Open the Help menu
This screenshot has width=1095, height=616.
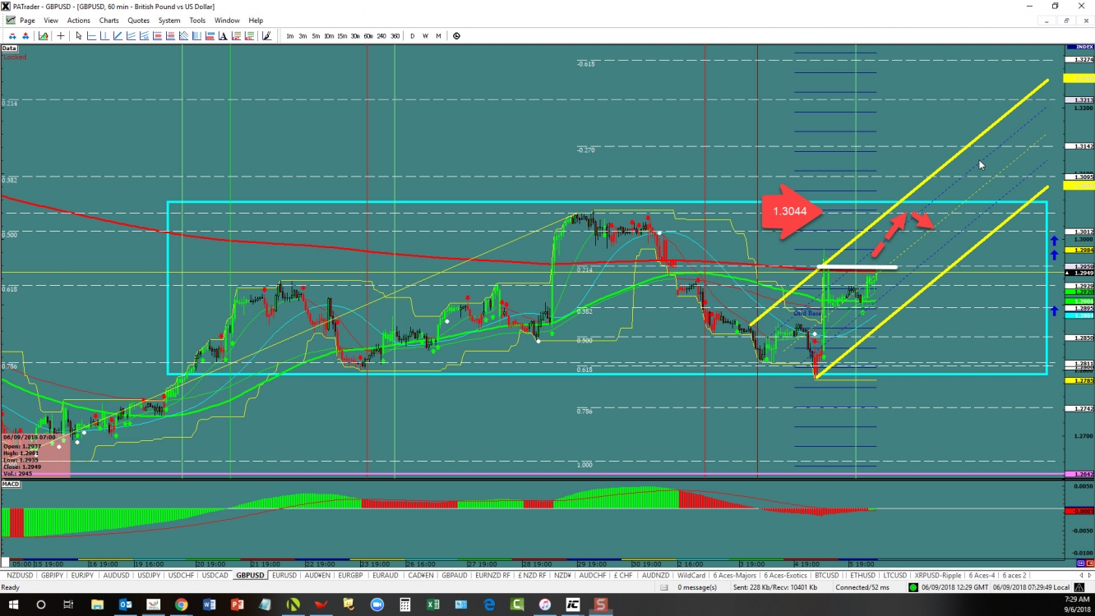256,21
